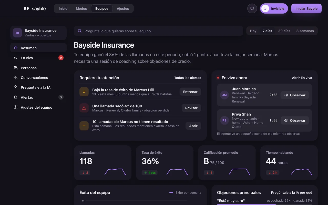Click the search magnifier icon
Screen dimensions: 328x205
point(80,31)
